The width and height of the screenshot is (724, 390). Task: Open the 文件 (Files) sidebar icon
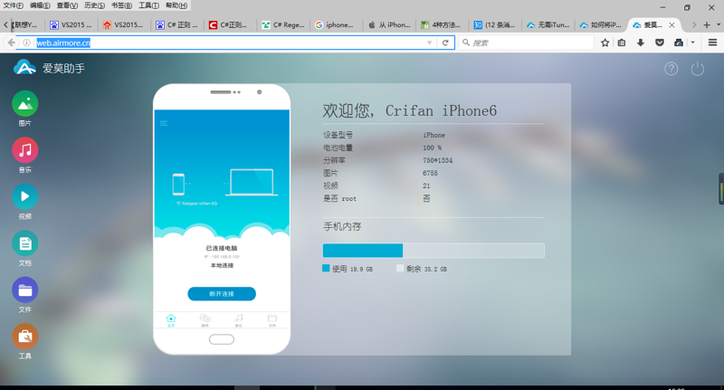(x=25, y=290)
